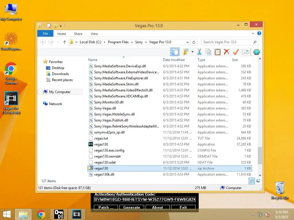Click the Windows Start button
This screenshot has height=220, width=294.
7,214
